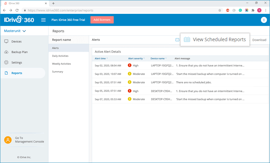
Task: Click the browser back arrow
Action: [x=4, y=10]
